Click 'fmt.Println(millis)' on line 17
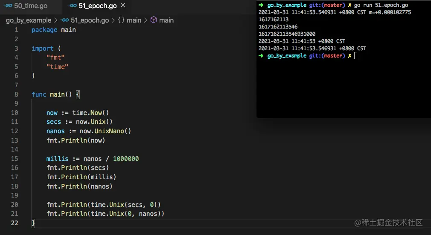Viewport: 431px width, 235px height. click(81, 177)
